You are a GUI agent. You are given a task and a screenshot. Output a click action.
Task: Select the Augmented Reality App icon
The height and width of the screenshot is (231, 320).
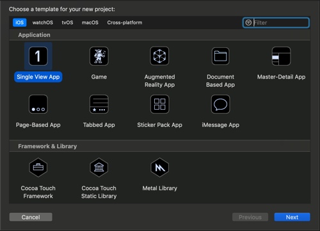coord(159,56)
